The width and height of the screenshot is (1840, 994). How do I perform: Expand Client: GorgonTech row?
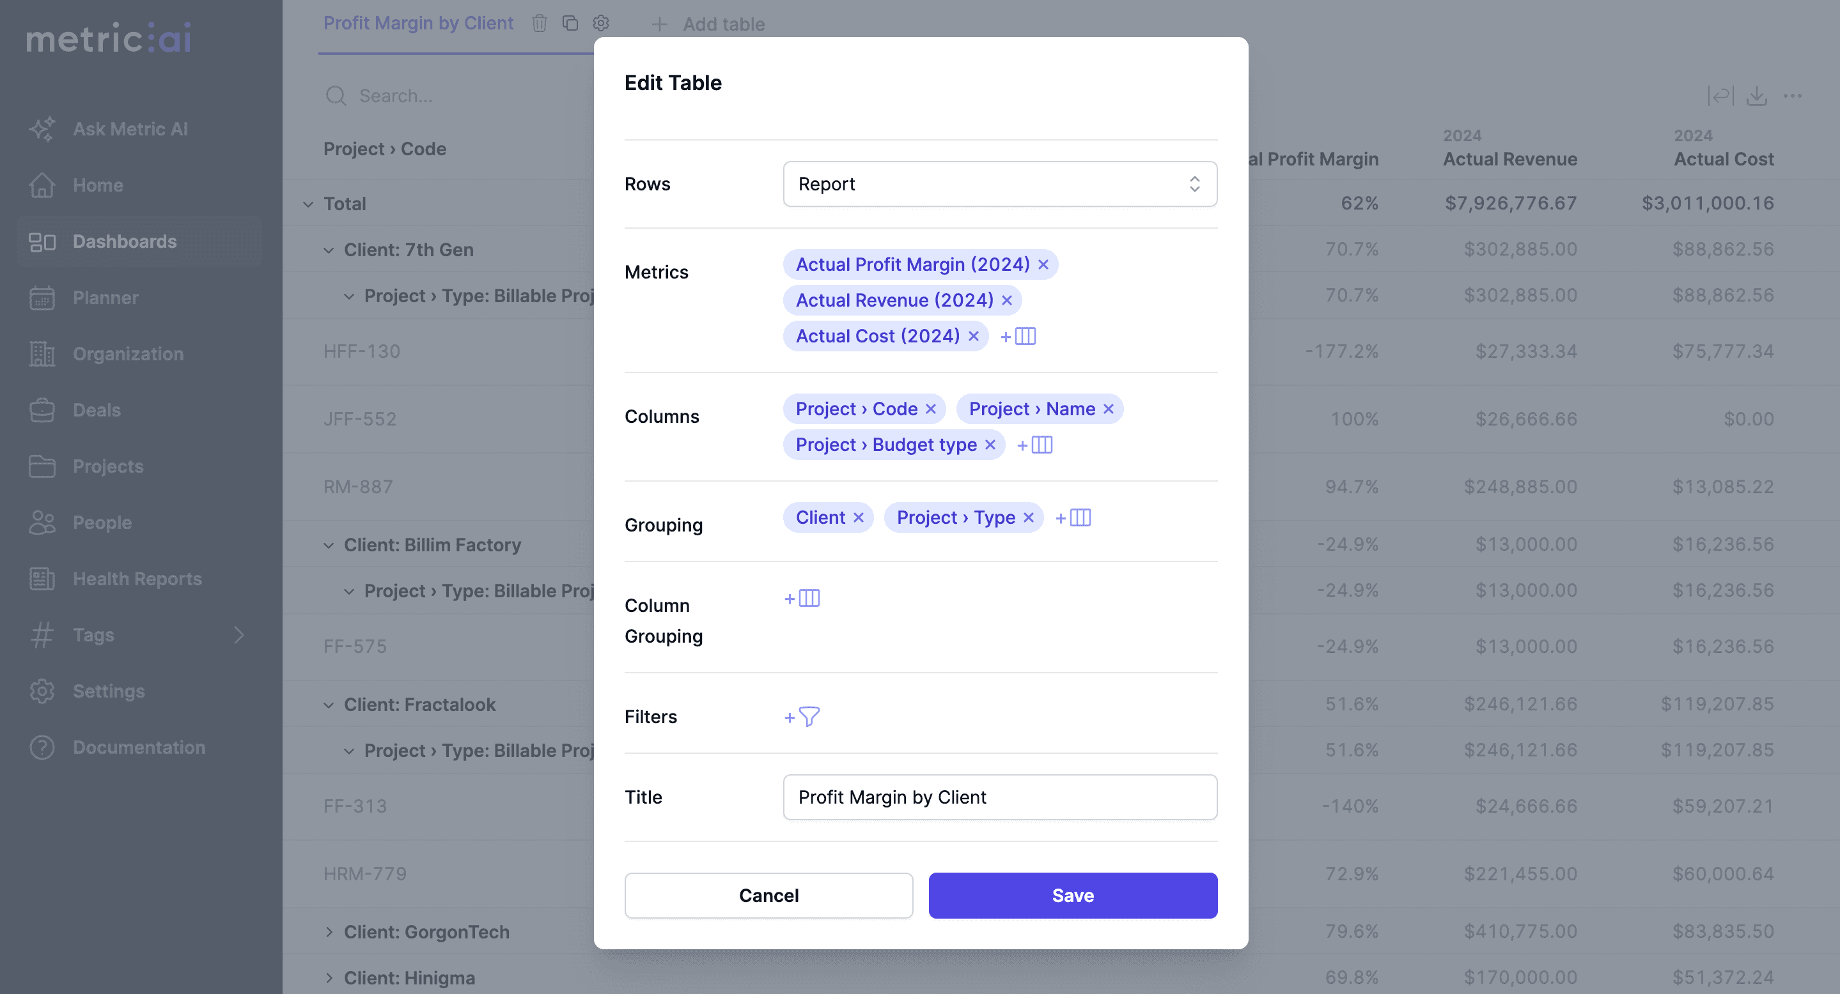click(x=329, y=932)
